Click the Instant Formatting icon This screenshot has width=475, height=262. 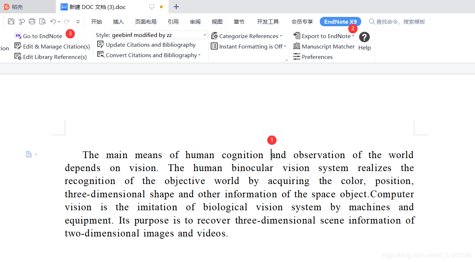[214, 46]
